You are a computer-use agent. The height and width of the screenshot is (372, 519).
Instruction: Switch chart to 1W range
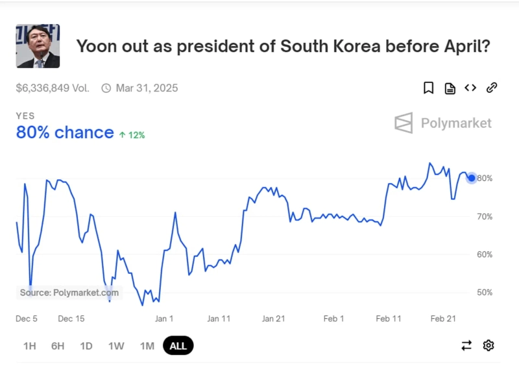[x=116, y=346]
